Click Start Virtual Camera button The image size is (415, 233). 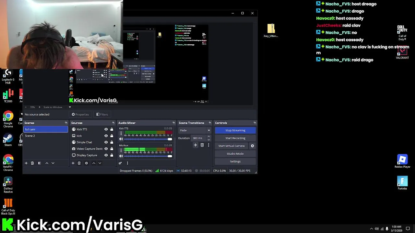click(231, 146)
